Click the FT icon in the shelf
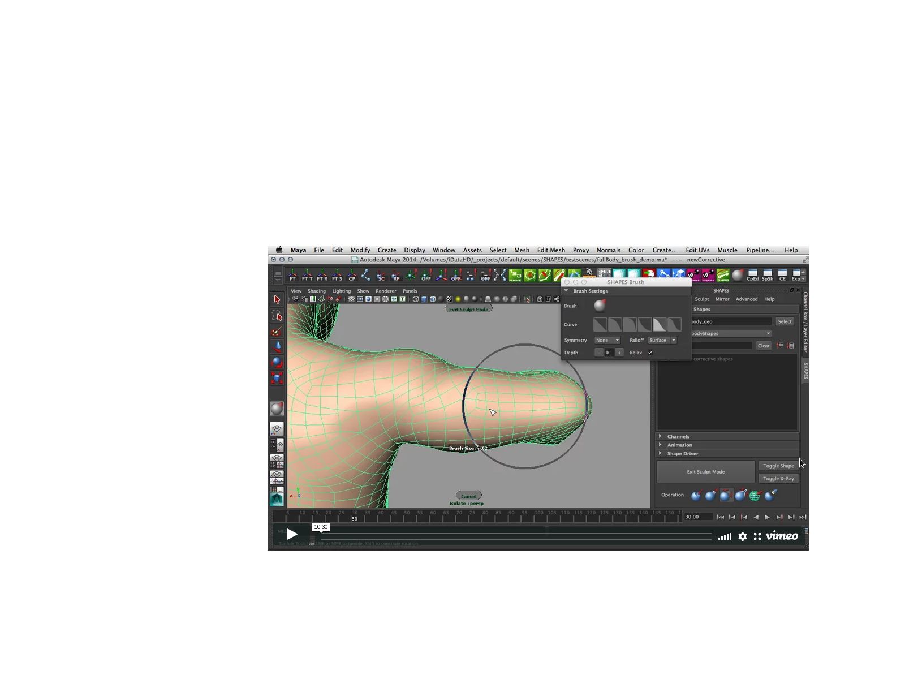 coord(292,277)
